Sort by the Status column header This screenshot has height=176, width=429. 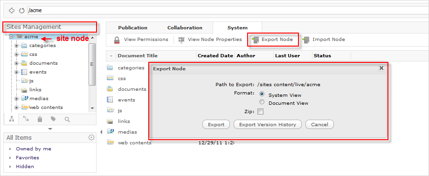tap(322, 56)
